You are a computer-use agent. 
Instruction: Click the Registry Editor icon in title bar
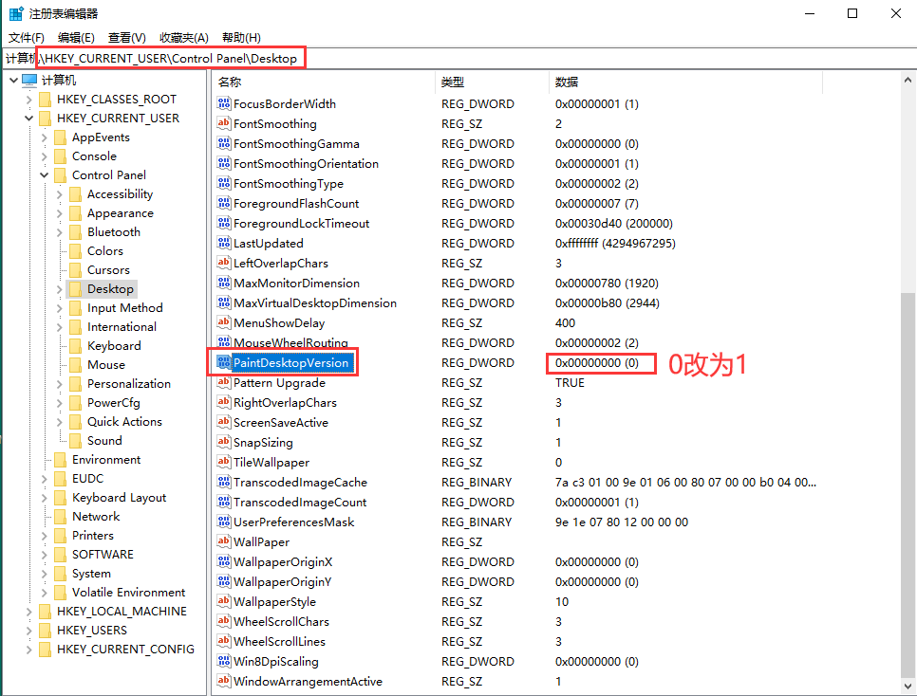click(x=16, y=14)
